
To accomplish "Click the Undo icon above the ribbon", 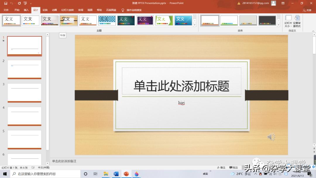I will [x=11, y=3].
